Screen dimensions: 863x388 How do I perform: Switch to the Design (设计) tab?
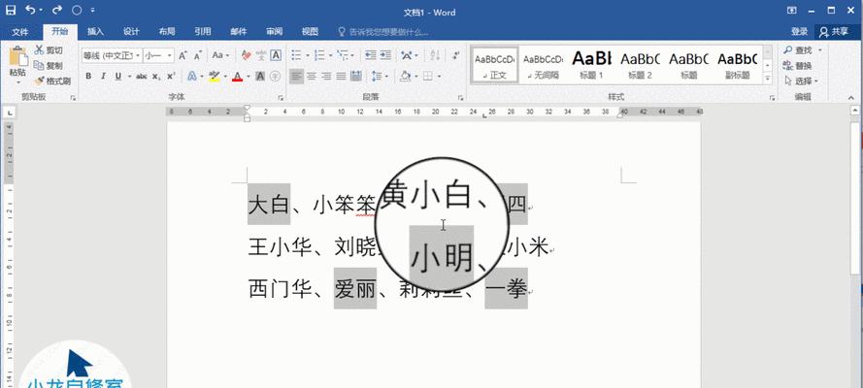point(131,32)
